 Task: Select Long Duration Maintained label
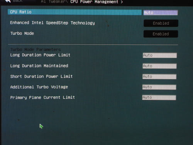[x=39, y=66]
